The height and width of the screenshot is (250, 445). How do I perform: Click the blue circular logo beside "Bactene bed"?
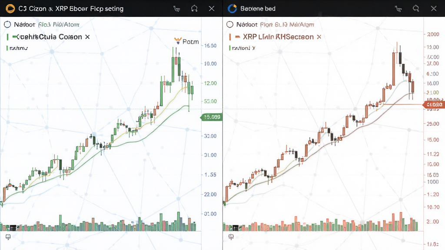(x=232, y=9)
